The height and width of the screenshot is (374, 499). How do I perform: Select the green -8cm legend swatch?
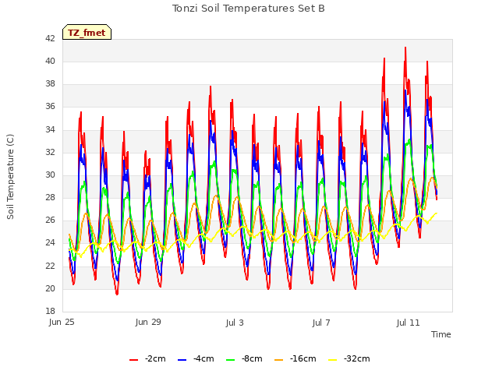[x=231, y=360]
